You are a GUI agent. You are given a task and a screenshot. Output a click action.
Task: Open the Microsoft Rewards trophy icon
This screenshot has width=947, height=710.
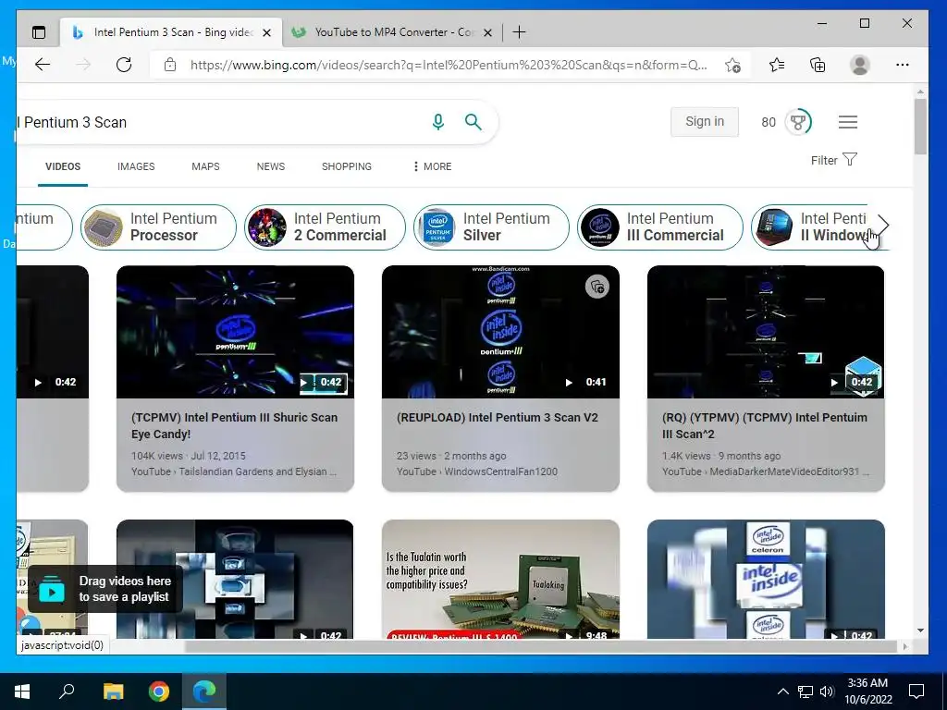coord(798,122)
